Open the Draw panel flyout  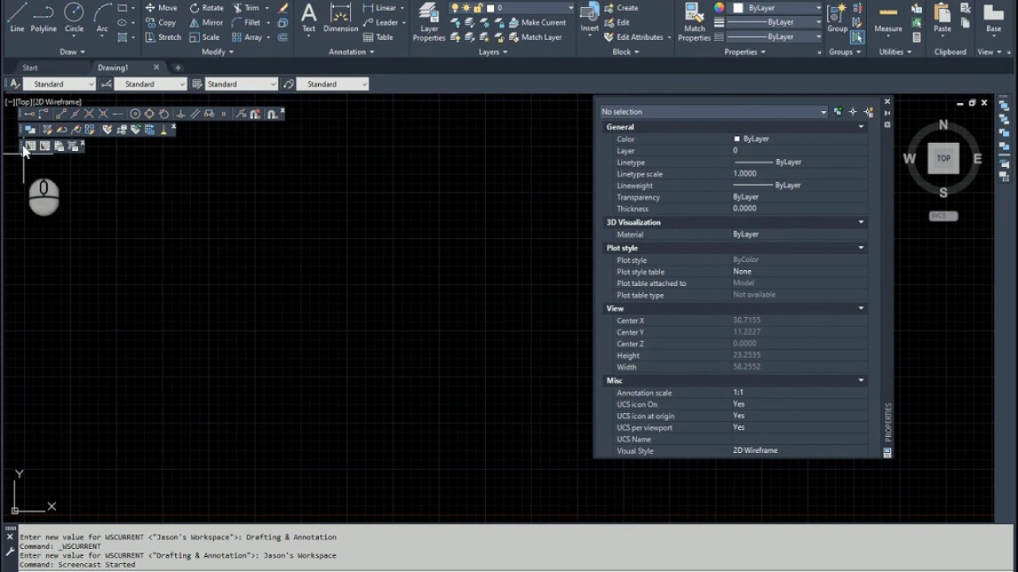click(x=72, y=52)
